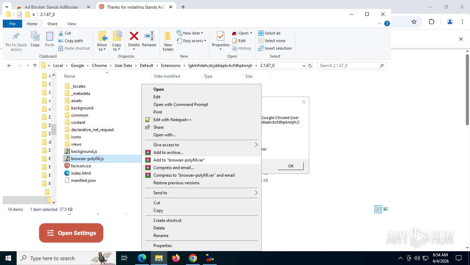Sort by the Date modified column
The height and width of the screenshot is (265, 470).
click(167, 76)
